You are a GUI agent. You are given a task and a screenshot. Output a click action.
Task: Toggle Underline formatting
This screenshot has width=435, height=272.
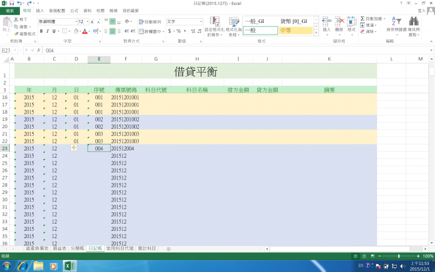click(x=54, y=31)
